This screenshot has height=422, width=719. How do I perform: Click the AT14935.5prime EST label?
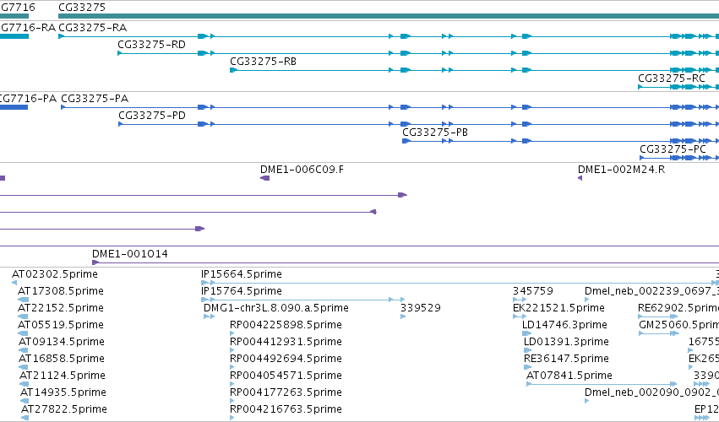pos(63,392)
